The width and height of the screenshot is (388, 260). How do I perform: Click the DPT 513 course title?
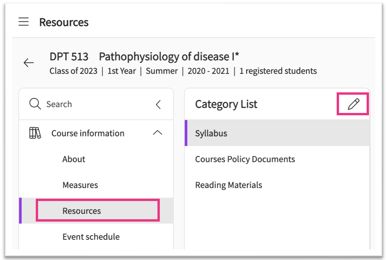(x=144, y=57)
